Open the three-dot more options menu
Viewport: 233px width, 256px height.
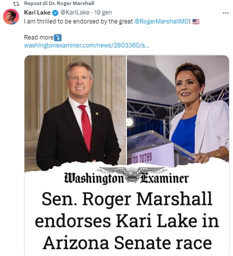225,13
